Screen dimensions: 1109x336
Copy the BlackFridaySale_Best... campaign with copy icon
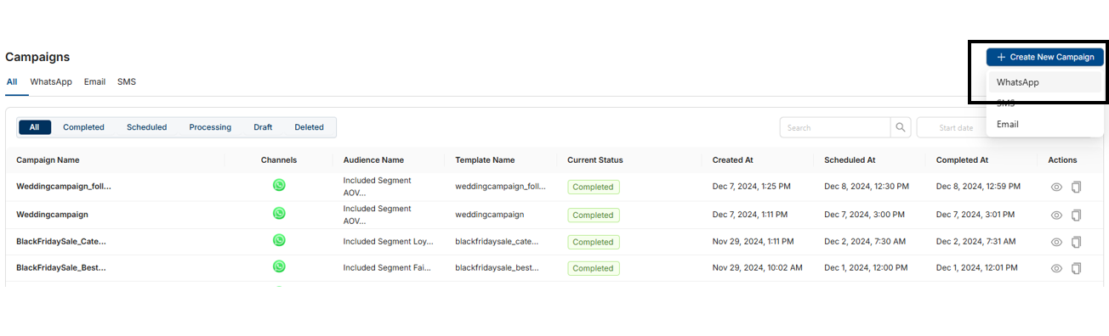tap(1077, 268)
